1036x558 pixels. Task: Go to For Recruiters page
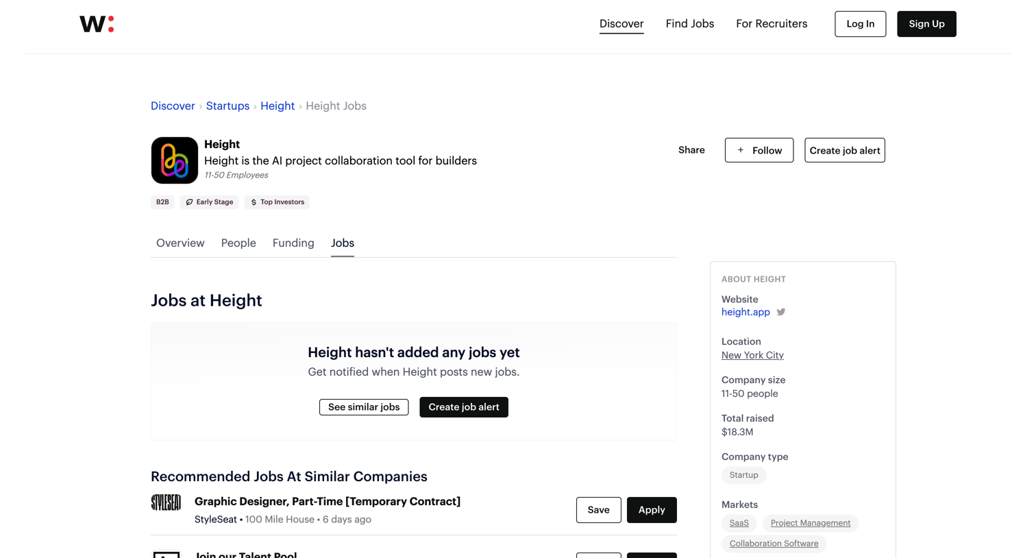pyautogui.click(x=772, y=24)
